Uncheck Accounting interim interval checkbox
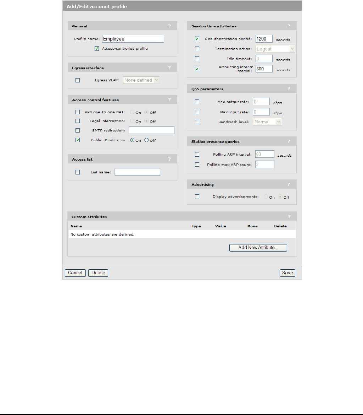Screen dimensions: 363x415 point(197,69)
